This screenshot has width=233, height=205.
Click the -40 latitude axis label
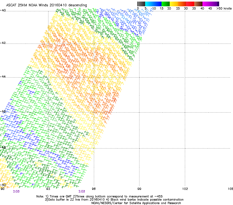3,10
